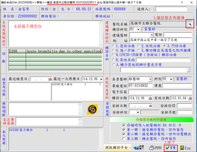The width and height of the screenshot is (197, 152).
Task: Select radio 9.COVID-19個案轉診治療
Action: point(114,55)
